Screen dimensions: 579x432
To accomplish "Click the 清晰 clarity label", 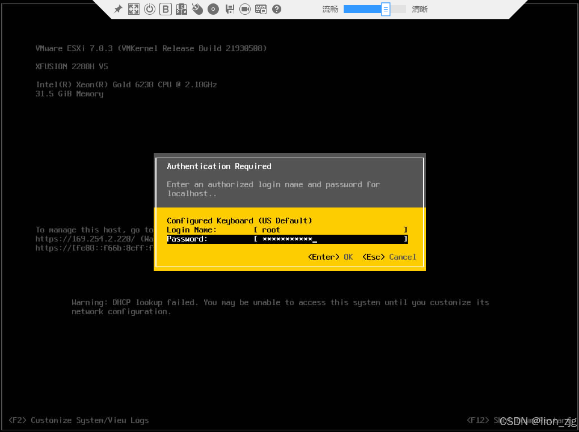I will pyautogui.click(x=420, y=9).
